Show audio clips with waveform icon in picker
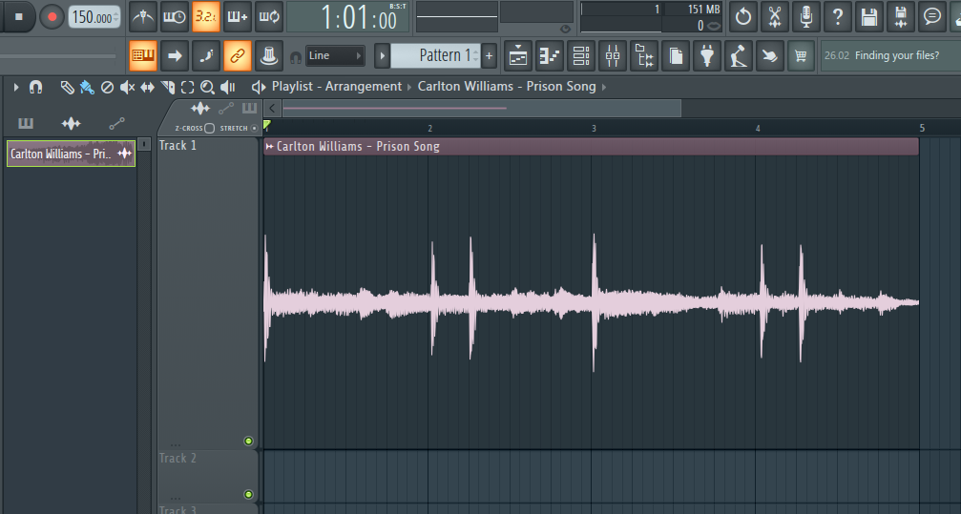Image resolution: width=961 pixels, height=514 pixels. (71, 124)
